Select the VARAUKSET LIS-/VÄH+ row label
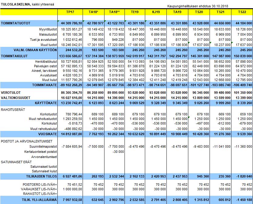253x204 pixels. 39,189
